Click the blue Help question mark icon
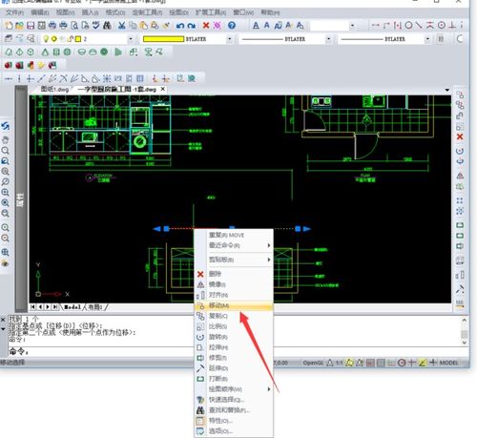Screen dimensions: 477x438 (232, 26)
